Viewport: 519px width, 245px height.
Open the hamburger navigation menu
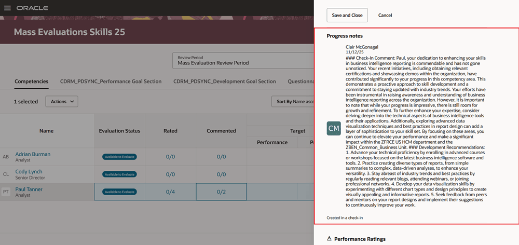7,8
